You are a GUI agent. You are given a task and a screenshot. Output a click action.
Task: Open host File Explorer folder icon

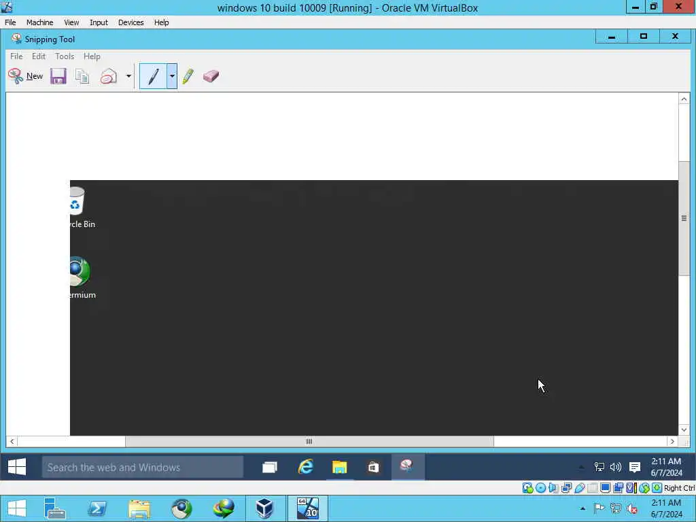pos(139,508)
